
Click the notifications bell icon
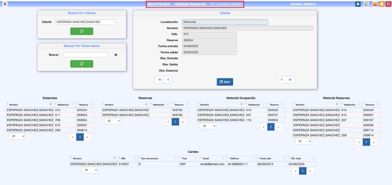tap(358, 4)
